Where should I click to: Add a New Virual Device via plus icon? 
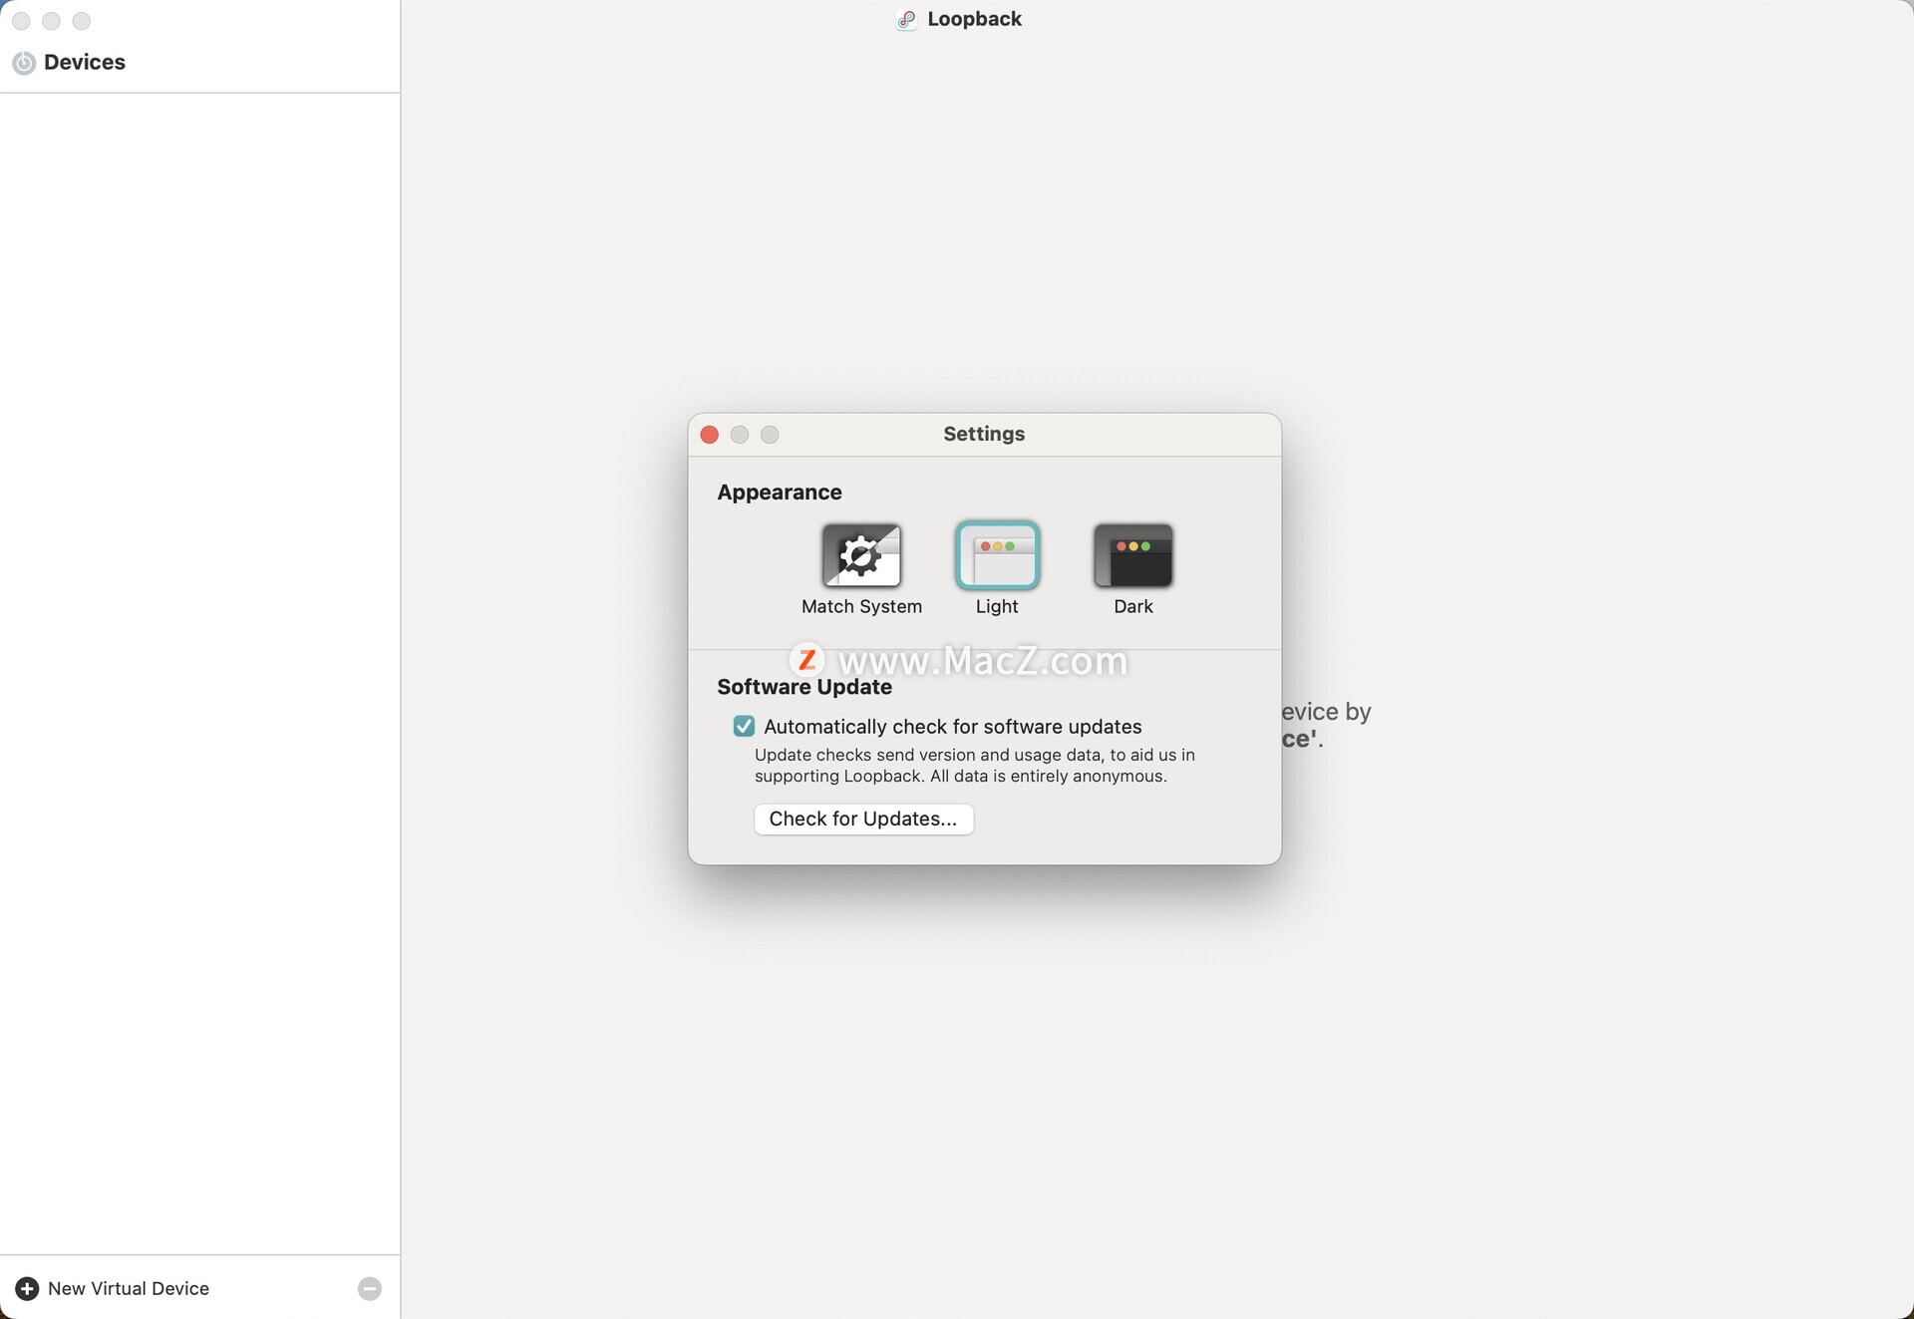[x=27, y=1288]
